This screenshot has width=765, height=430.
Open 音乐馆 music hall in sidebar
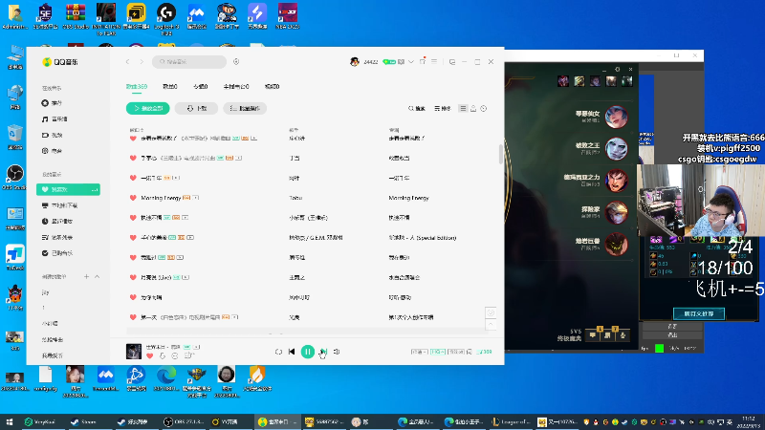(x=55, y=118)
